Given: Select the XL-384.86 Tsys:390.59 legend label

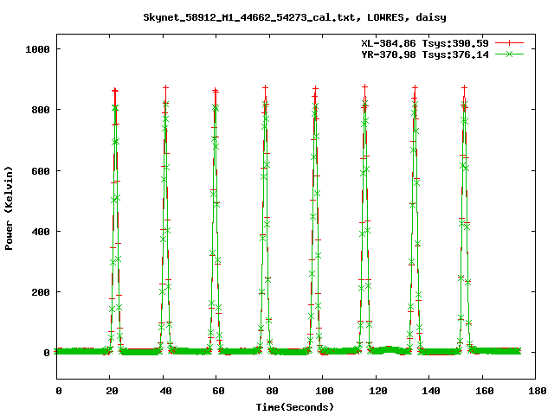Looking at the screenshot, I should click(425, 43).
